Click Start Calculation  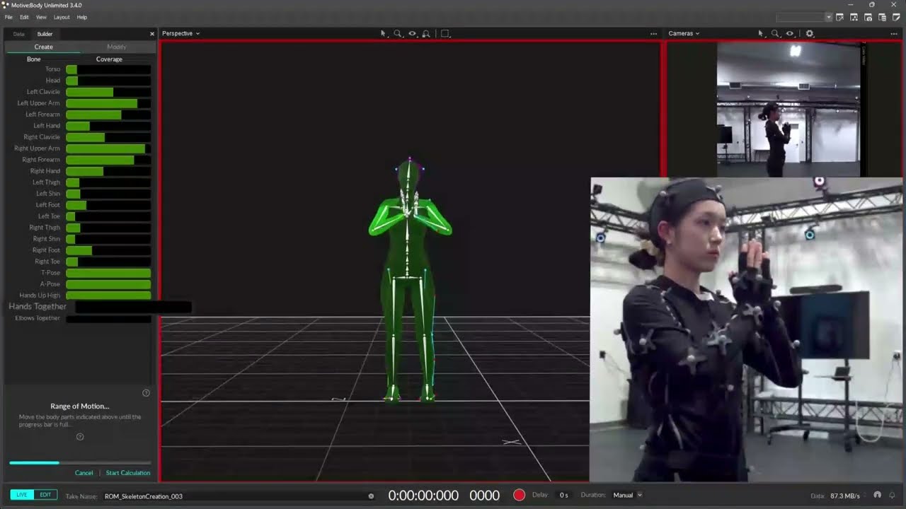128,473
